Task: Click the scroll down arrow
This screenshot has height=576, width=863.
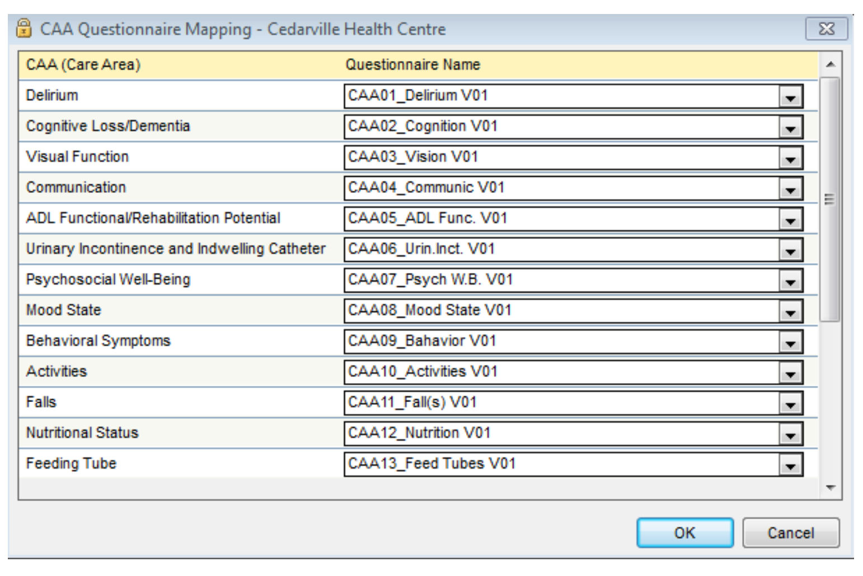Action: (x=830, y=488)
